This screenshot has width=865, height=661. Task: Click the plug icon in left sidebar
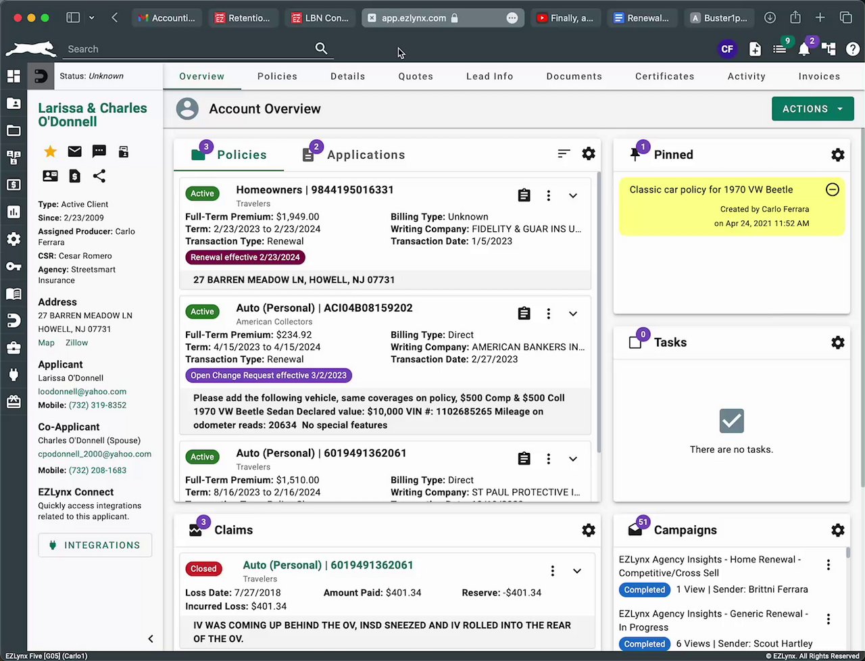(14, 375)
